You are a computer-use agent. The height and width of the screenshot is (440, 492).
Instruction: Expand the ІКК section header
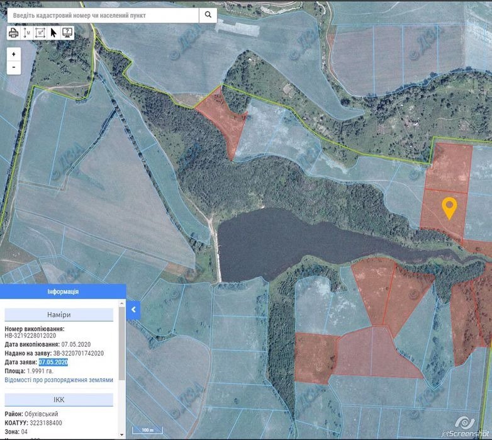(59, 400)
